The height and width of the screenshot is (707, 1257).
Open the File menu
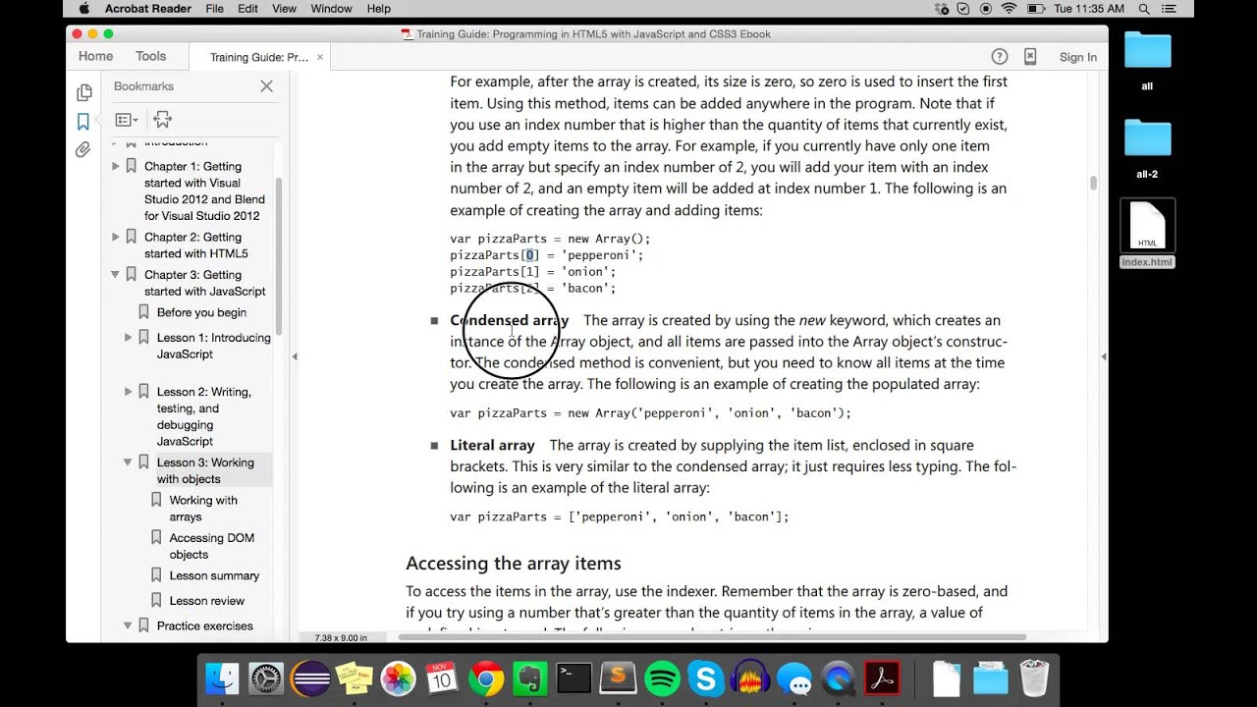pos(214,9)
